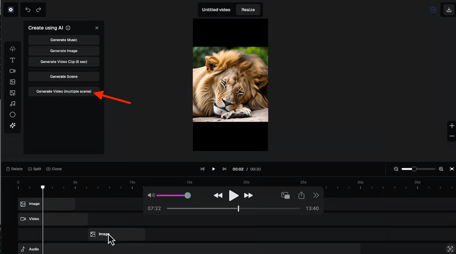The width and height of the screenshot is (456, 254).
Task: Click the download export icon
Action: click(x=449, y=10)
